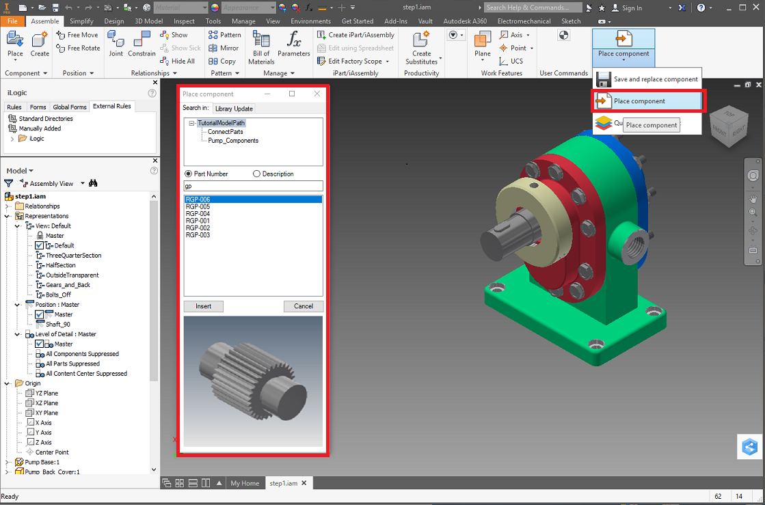This screenshot has height=505, width=765.
Task: Open the Copy components tool
Action: pyautogui.click(x=222, y=61)
